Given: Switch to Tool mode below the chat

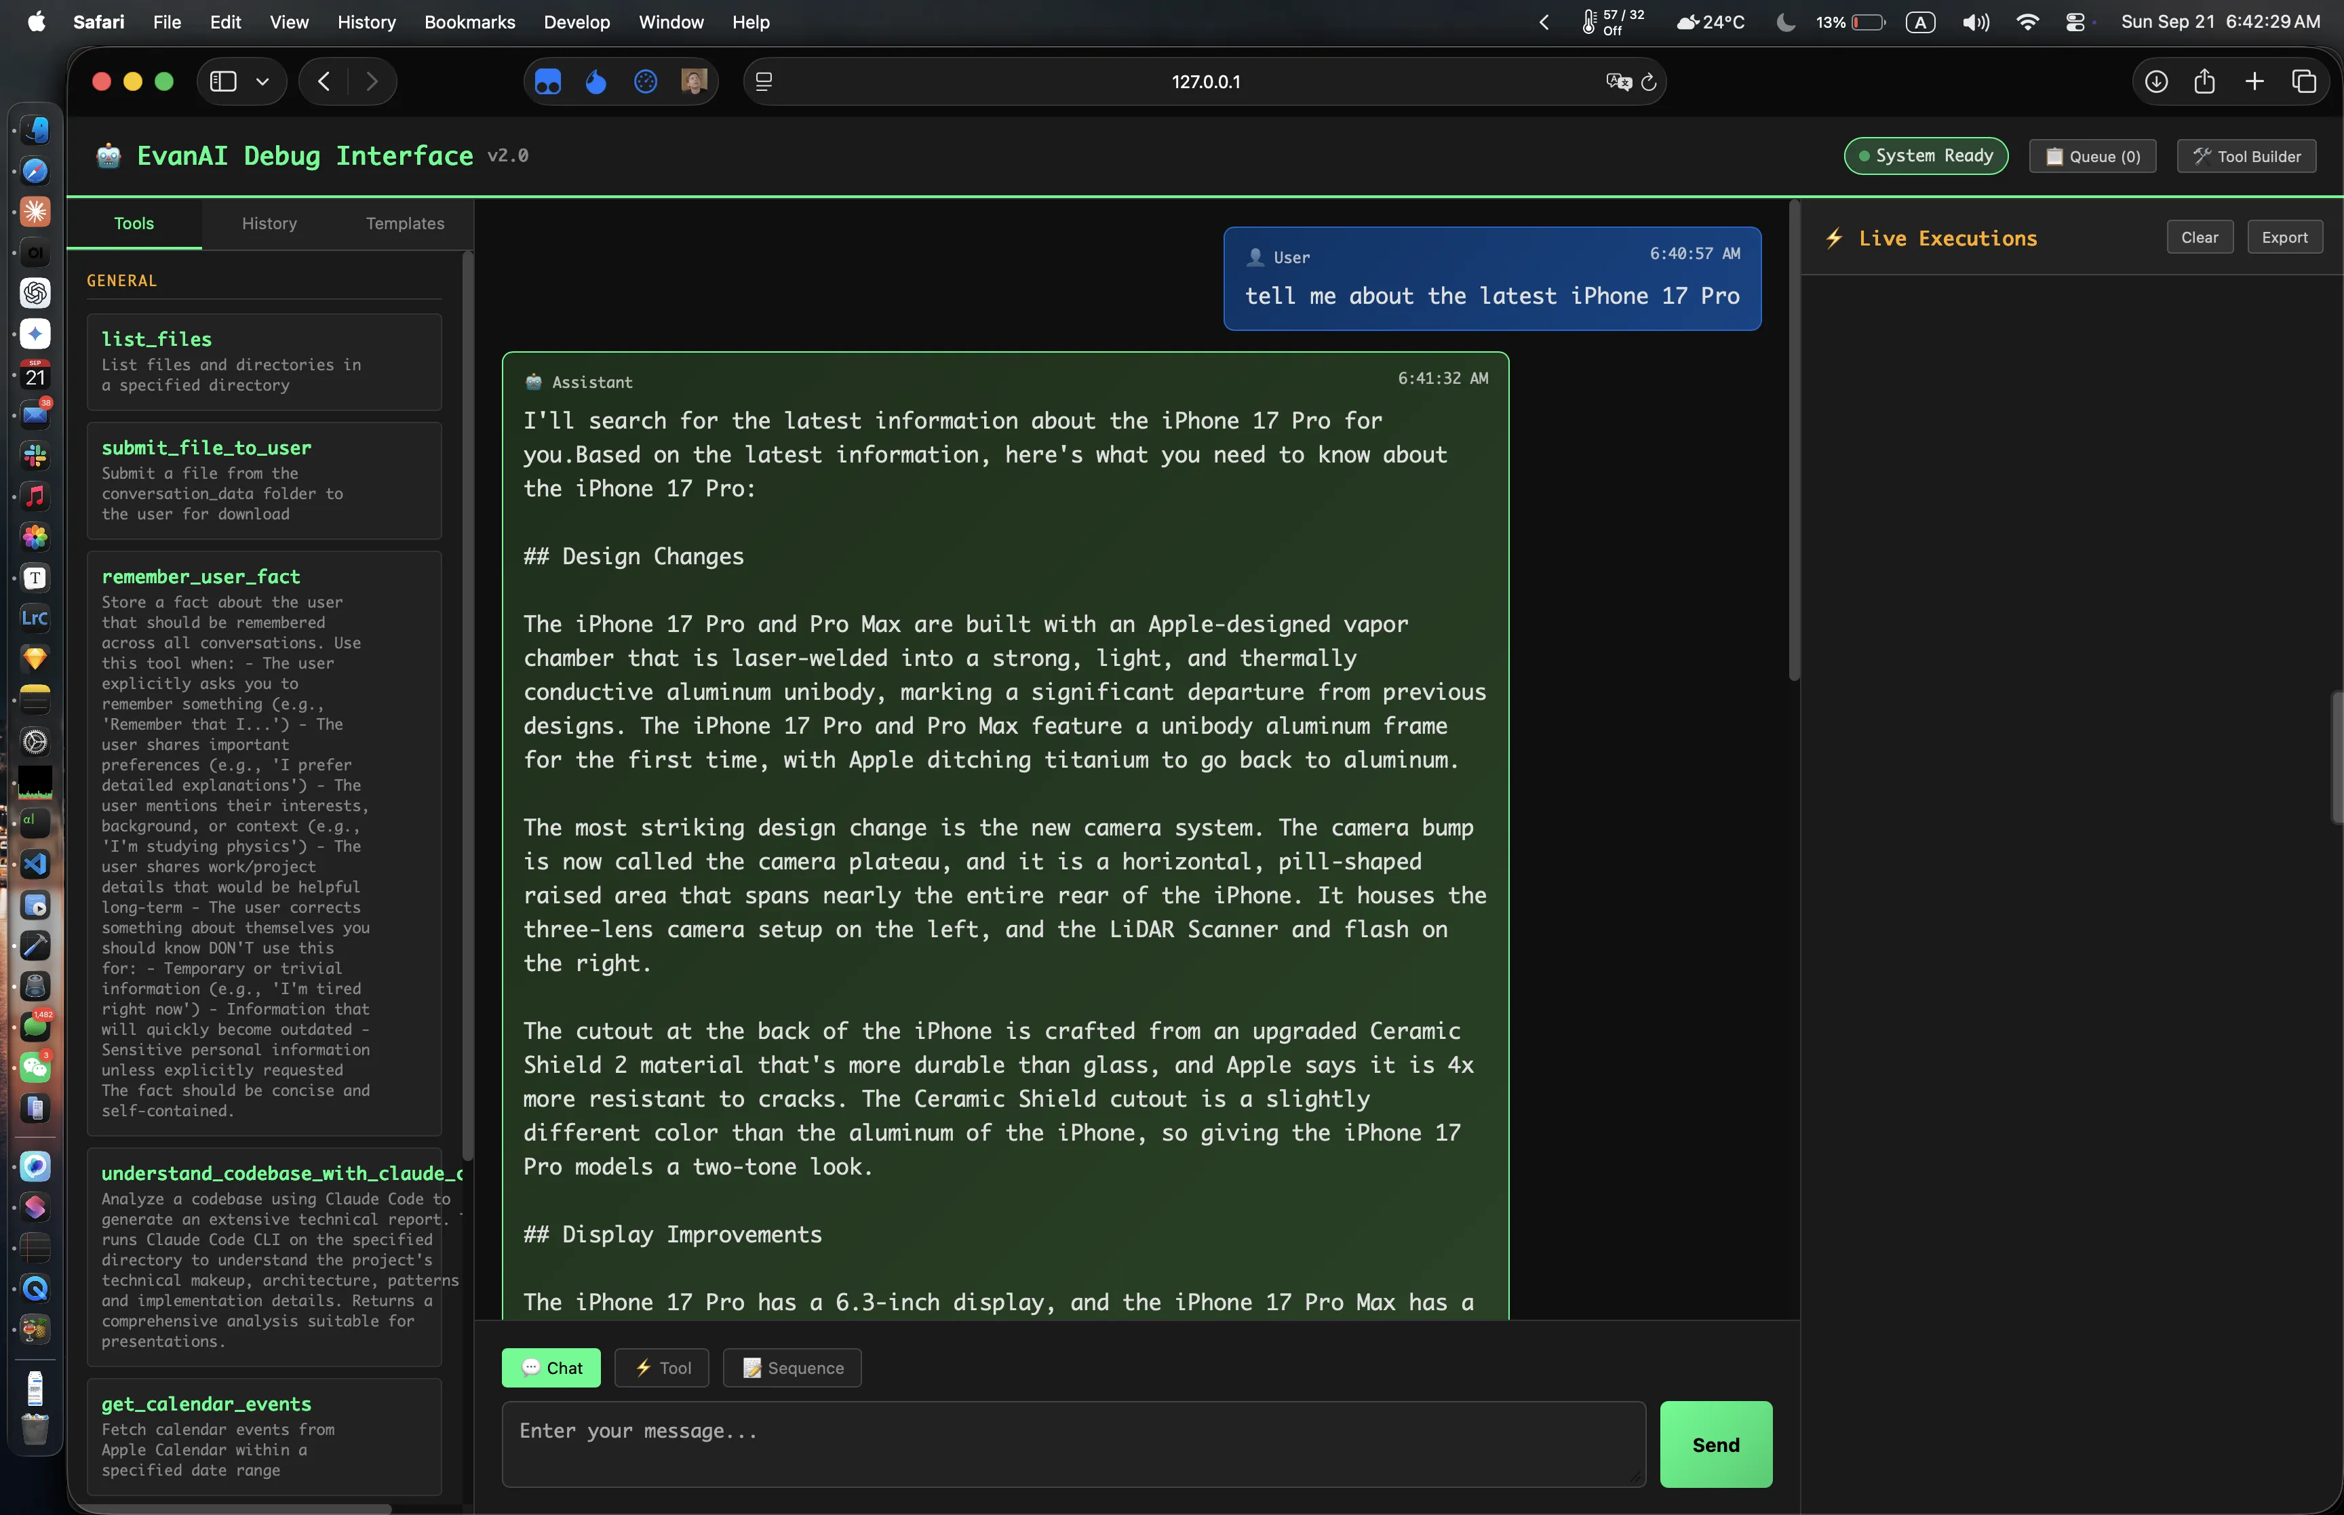Looking at the screenshot, I should pos(661,1367).
